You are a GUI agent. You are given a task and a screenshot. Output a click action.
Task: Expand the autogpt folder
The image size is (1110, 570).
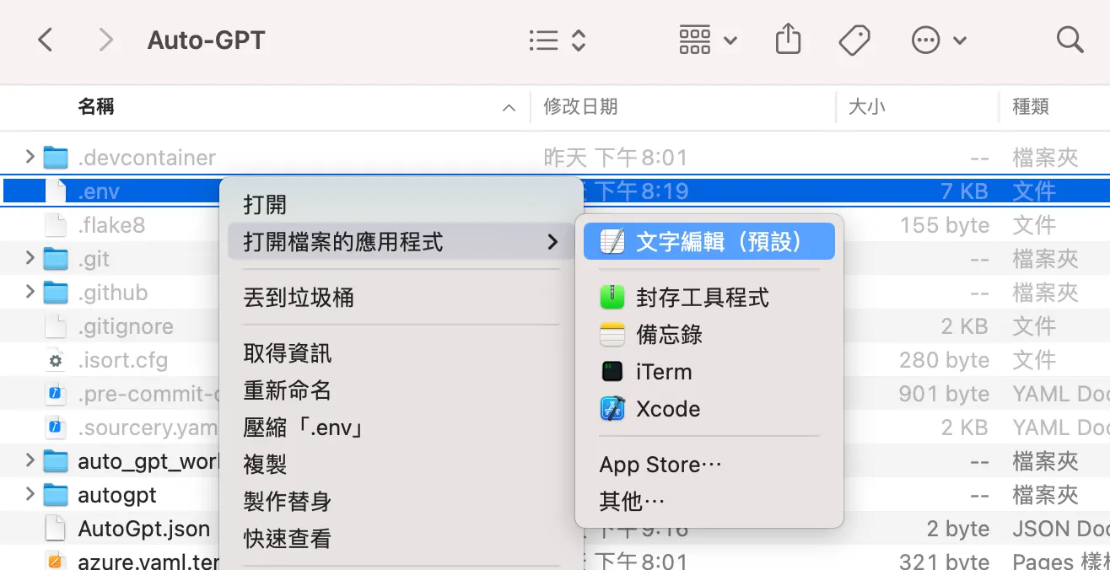pos(30,494)
